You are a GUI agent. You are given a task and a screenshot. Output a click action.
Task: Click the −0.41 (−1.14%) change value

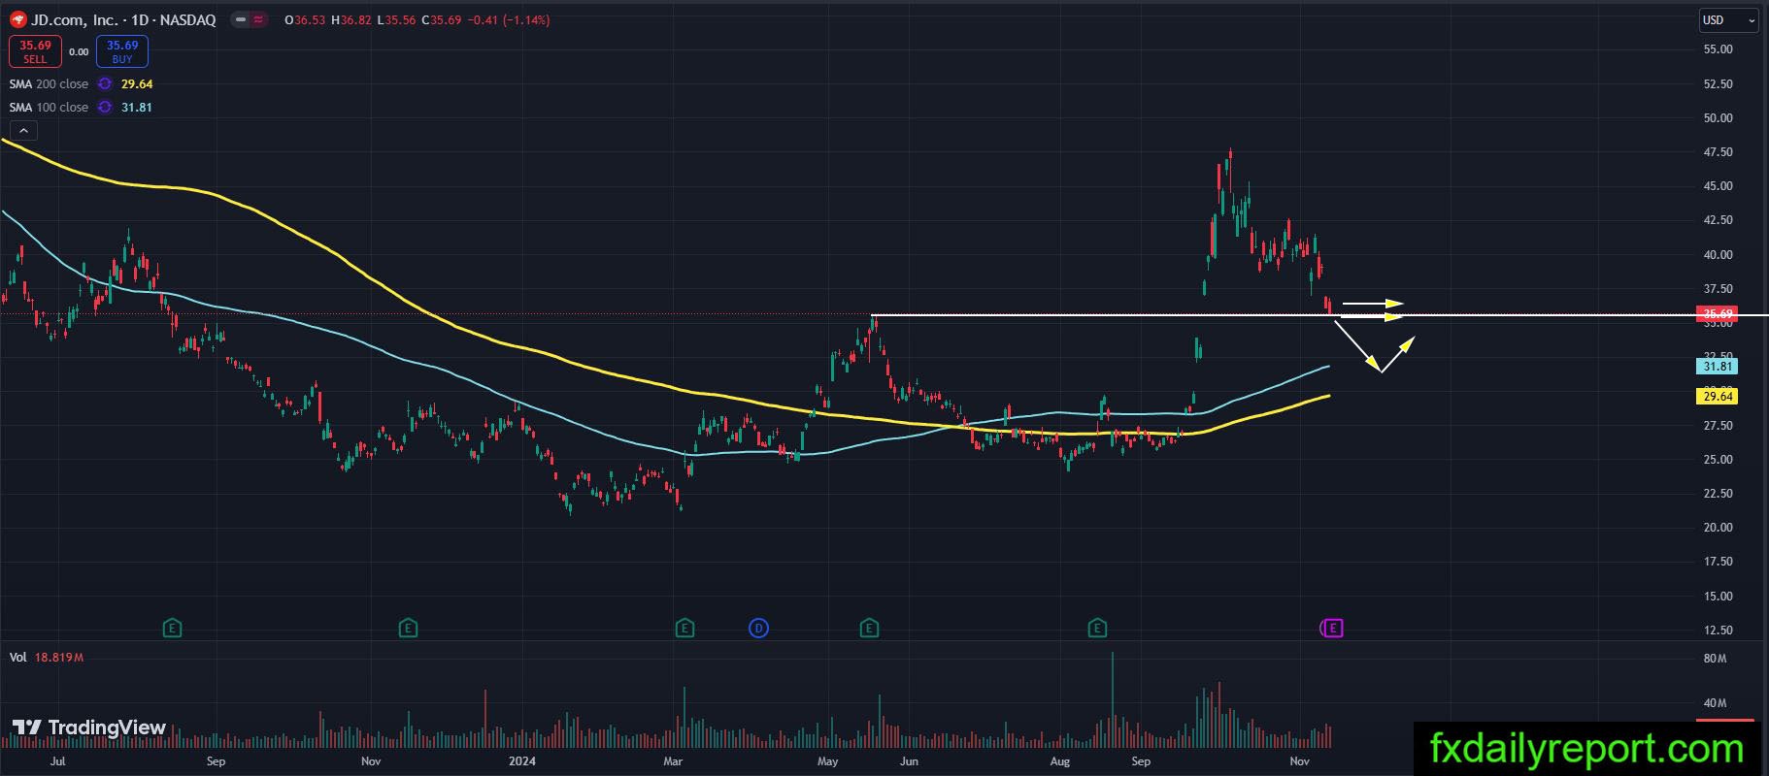click(509, 20)
